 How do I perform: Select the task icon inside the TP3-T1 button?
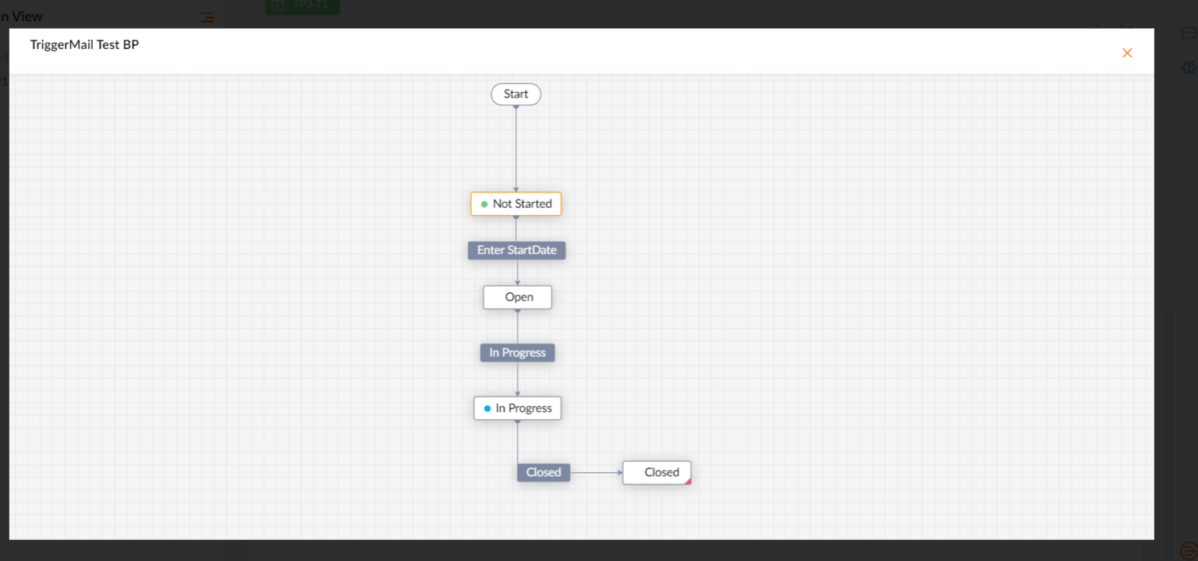(x=278, y=6)
